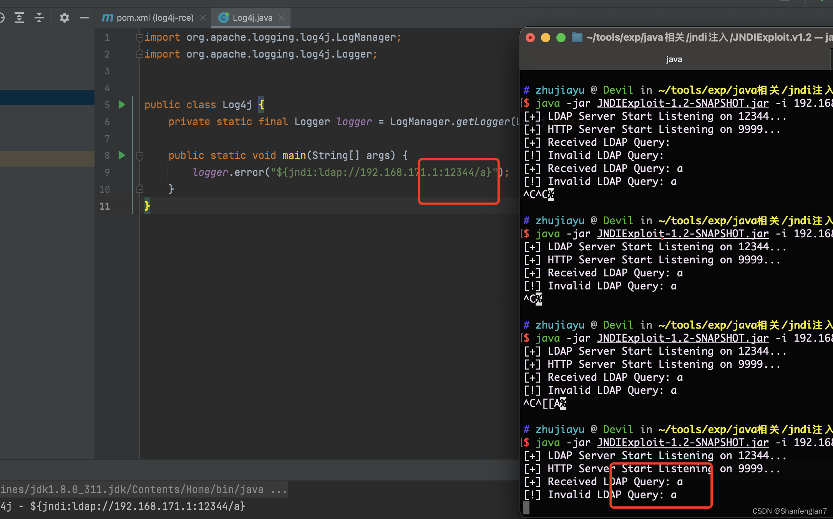Viewport: 833px width, 519px height.
Task: Click the Select Opened File target icon
Action: click(x=2, y=18)
